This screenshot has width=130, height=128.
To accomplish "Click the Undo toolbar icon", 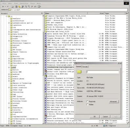I will pos(35,7).
